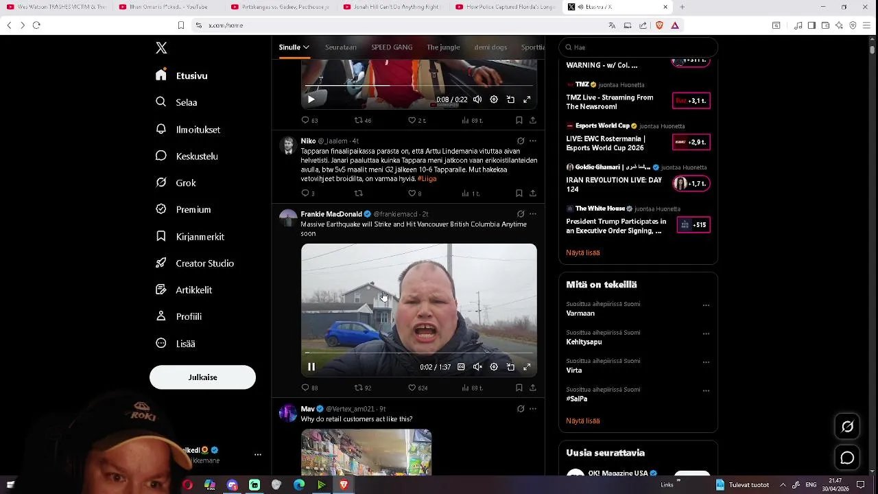Open options for Virta trend
Image resolution: width=878 pixels, height=494 pixels.
706,362
